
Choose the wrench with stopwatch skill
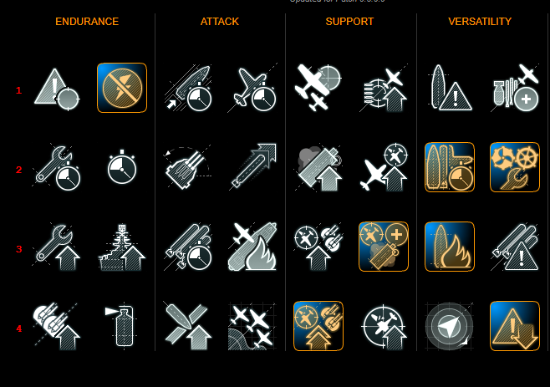pos(57,167)
